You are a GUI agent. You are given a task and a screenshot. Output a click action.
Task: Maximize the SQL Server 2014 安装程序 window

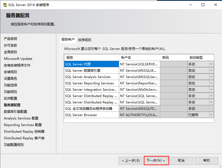pos(203,5)
